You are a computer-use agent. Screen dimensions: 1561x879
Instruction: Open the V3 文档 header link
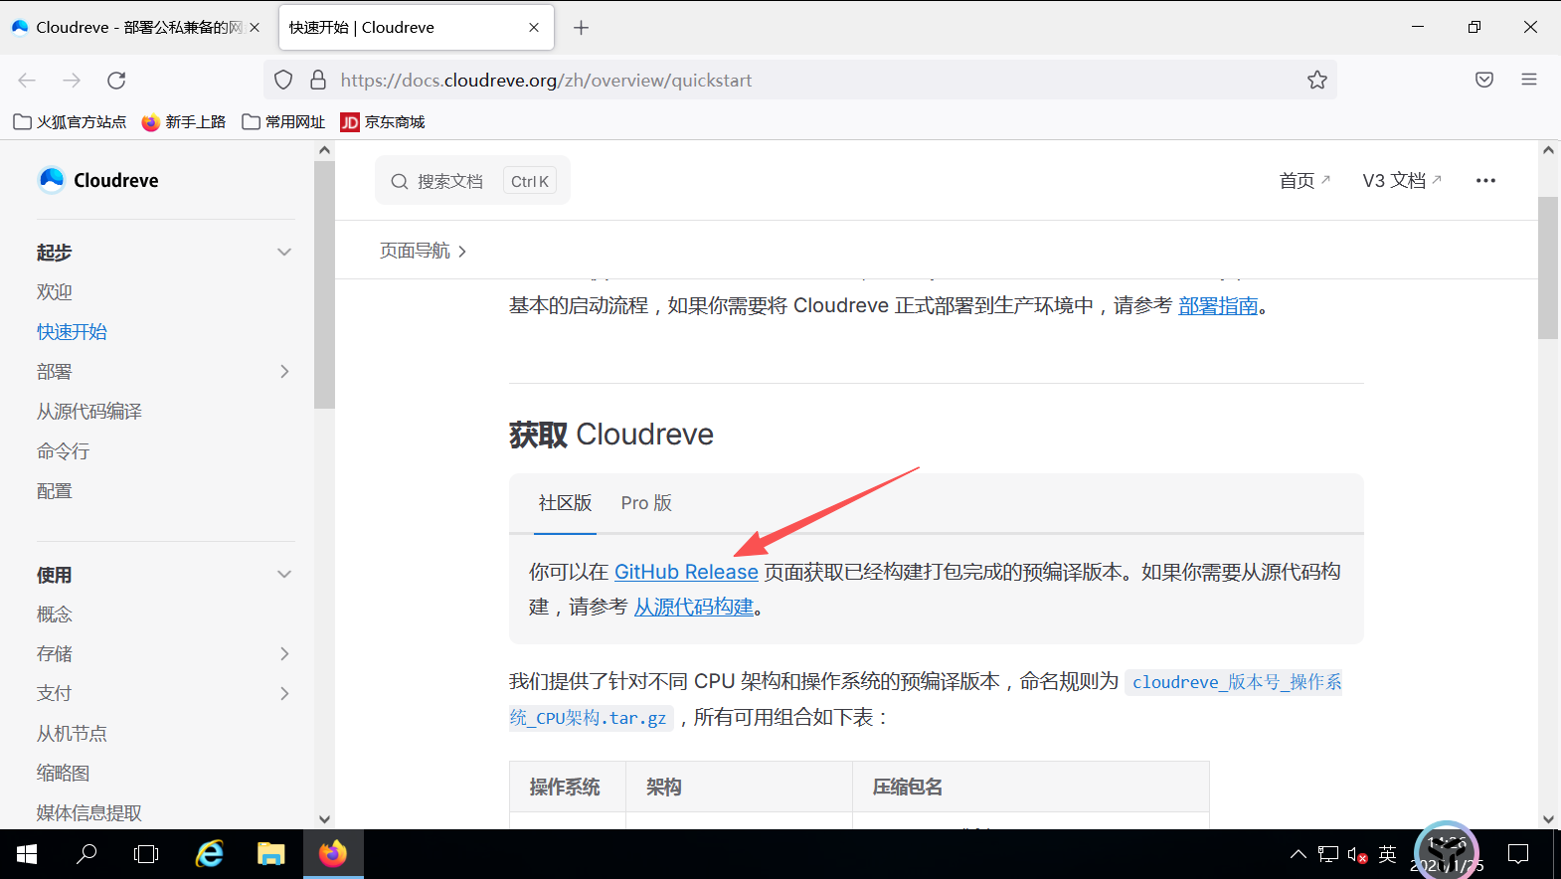[1402, 181]
